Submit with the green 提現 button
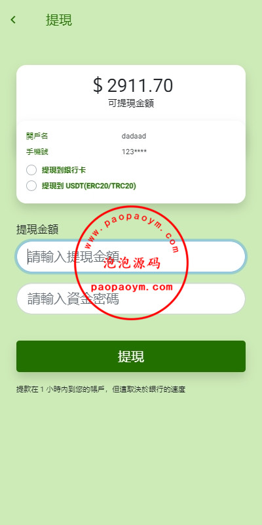The width and height of the screenshot is (262, 525). tap(131, 356)
